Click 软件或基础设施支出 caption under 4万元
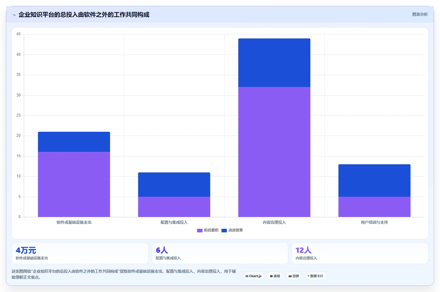440x292 pixels. (x=32, y=258)
